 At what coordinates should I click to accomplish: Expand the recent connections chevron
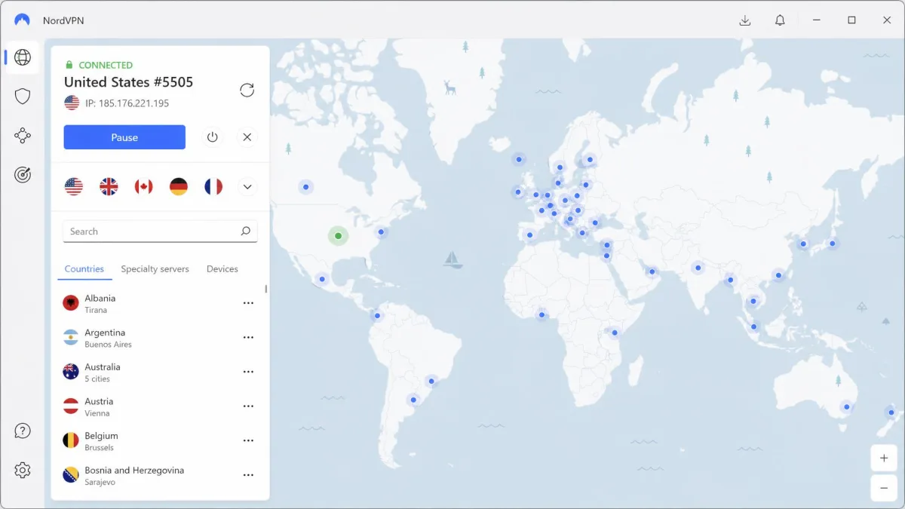247,187
